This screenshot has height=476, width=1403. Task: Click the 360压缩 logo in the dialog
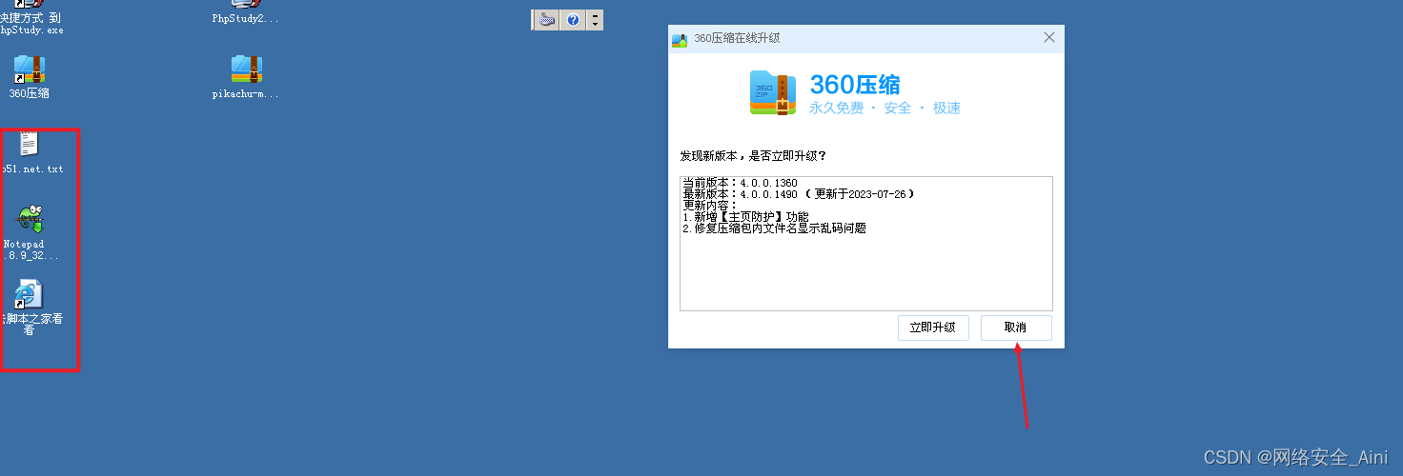click(773, 93)
